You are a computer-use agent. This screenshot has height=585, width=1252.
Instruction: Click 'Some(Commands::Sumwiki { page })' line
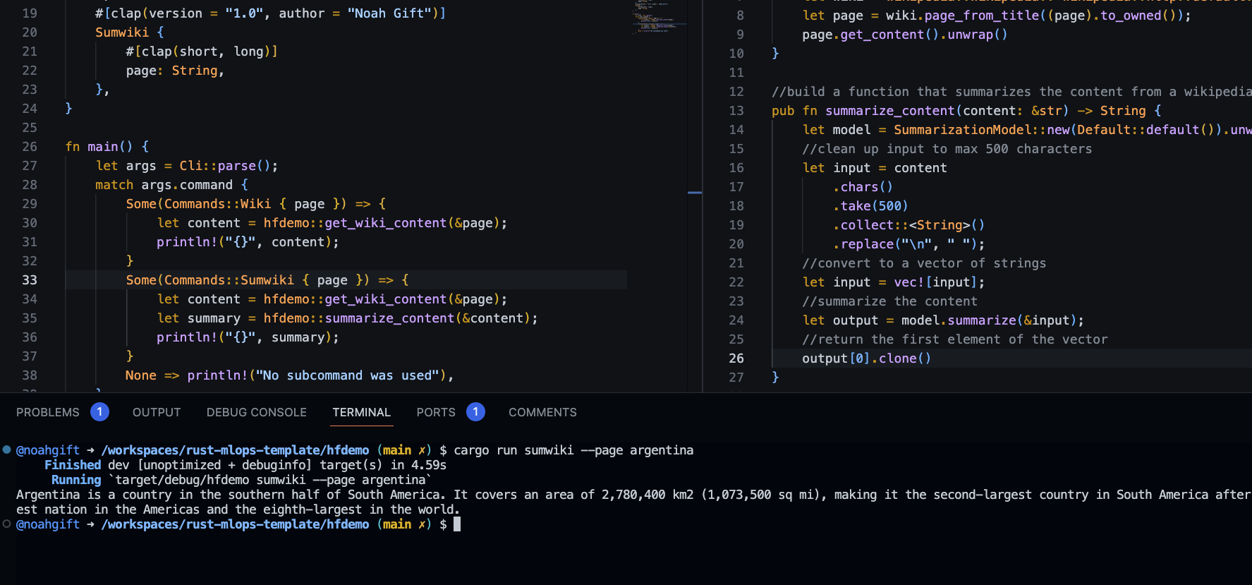click(x=267, y=279)
